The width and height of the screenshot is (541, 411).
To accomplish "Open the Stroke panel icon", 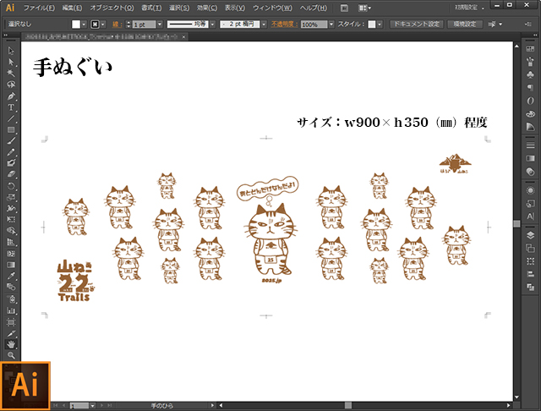I will pyautogui.click(x=530, y=145).
